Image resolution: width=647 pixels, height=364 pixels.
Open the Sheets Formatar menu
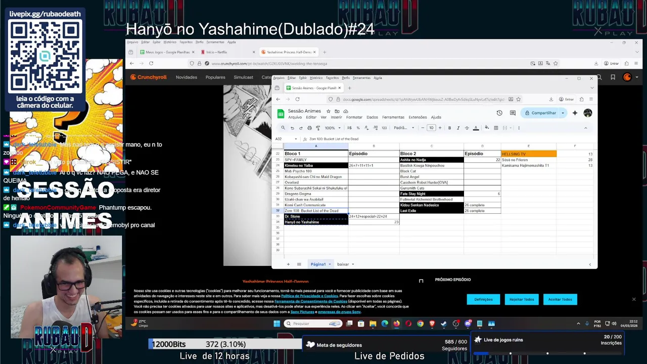(x=354, y=117)
